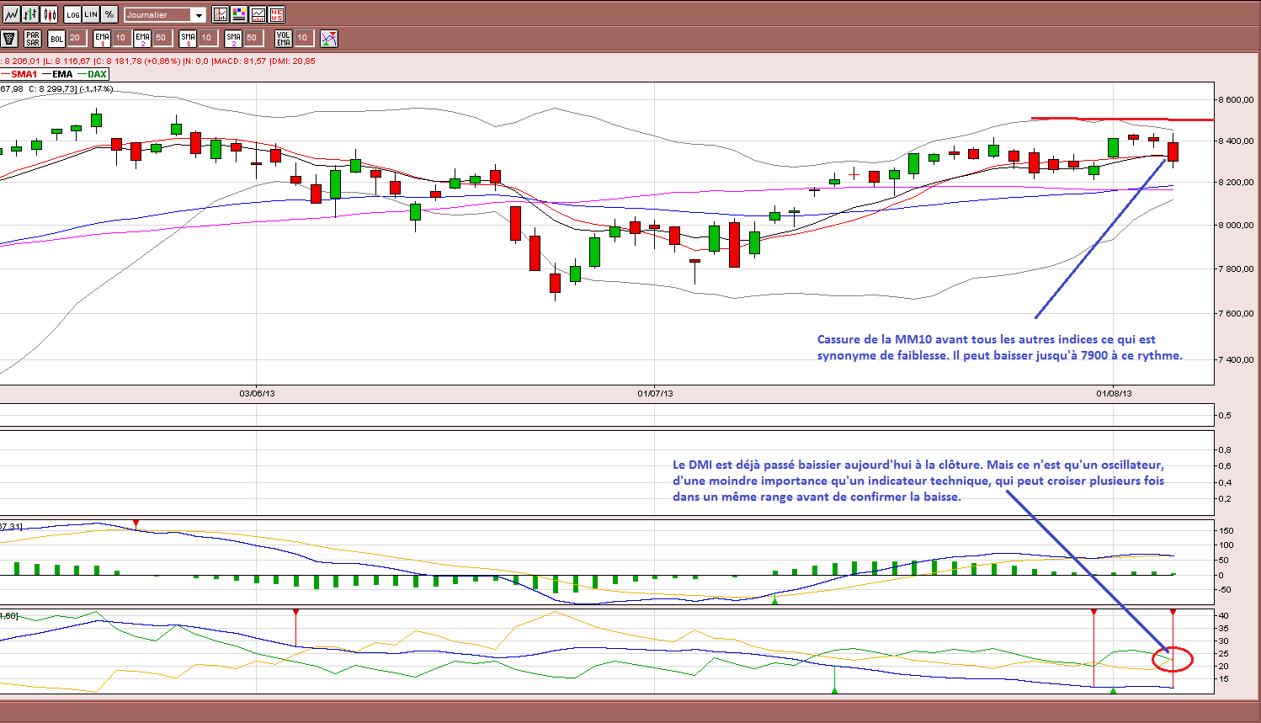Click the red SMA1 legend entry

click(x=19, y=74)
